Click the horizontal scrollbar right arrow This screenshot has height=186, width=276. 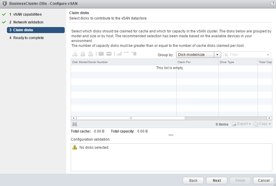(x=270, y=118)
